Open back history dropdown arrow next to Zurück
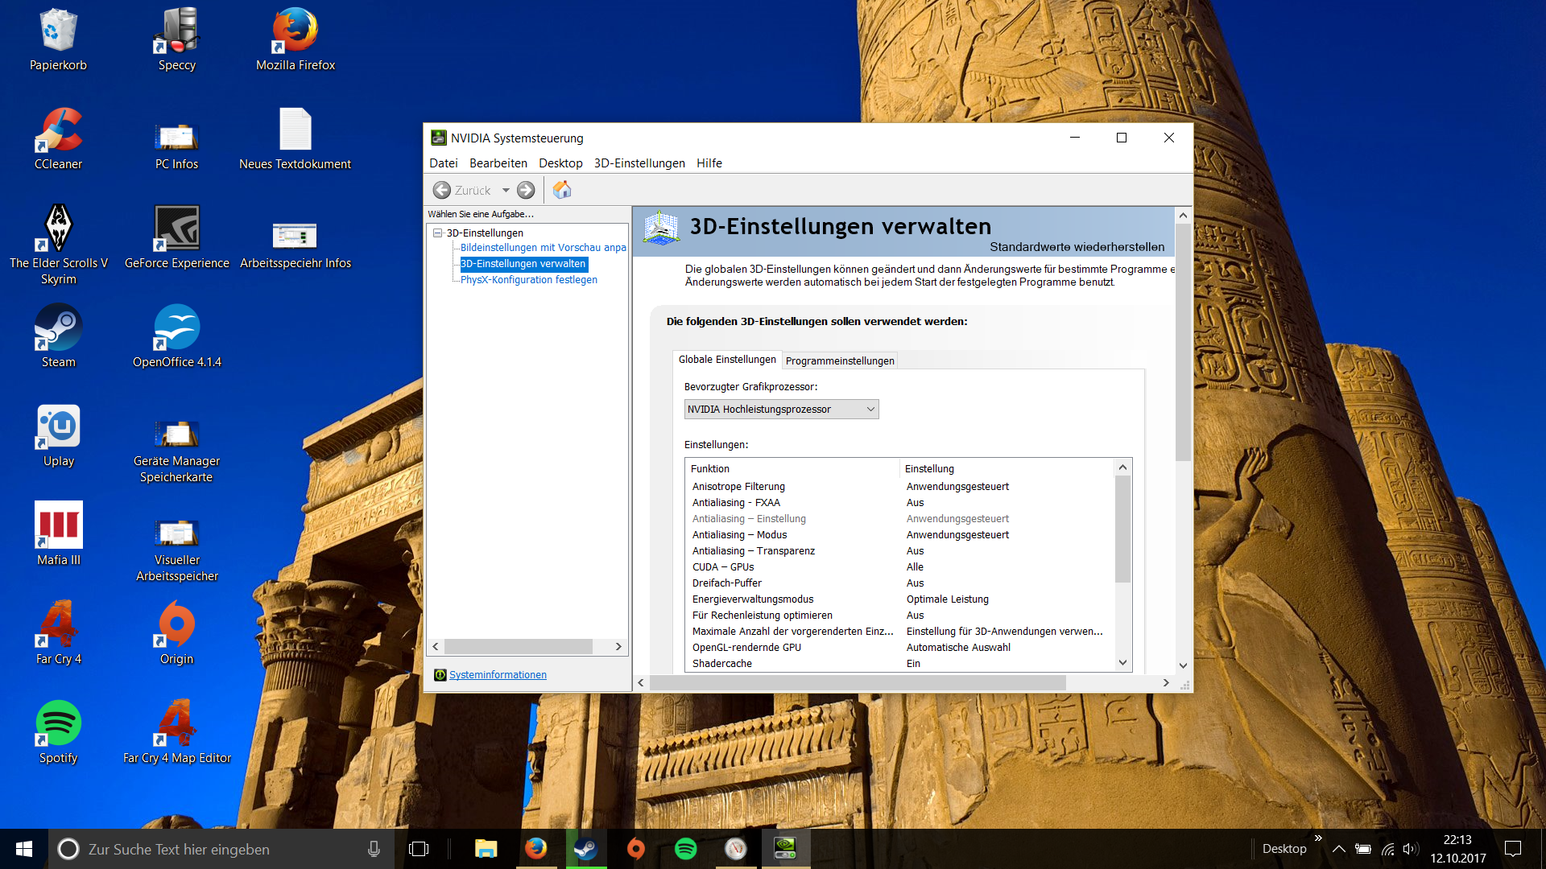1546x869 pixels. pyautogui.click(x=506, y=191)
